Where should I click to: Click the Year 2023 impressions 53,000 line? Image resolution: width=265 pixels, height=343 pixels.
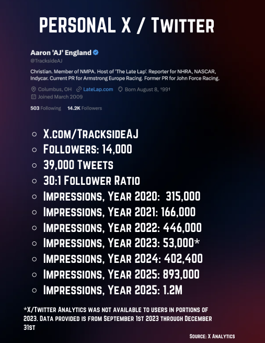tap(121, 243)
